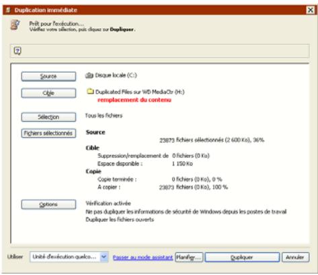This screenshot has width=318, height=275.
Task: Click the Sélection button
Action: pyautogui.click(x=48, y=117)
